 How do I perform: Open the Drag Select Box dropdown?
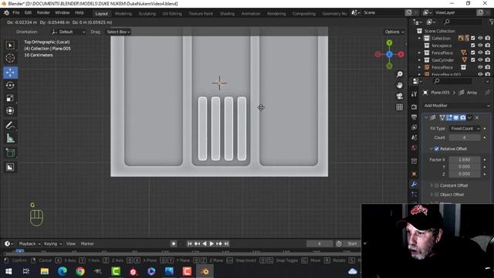tap(118, 32)
